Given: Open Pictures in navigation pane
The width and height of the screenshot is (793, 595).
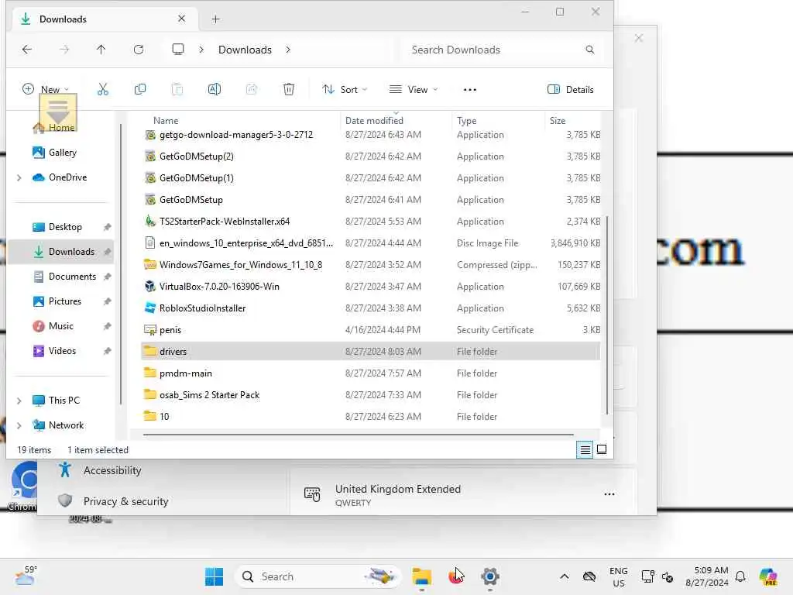Looking at the screenshot, I should pyautogui.click(x=64, y=301).
